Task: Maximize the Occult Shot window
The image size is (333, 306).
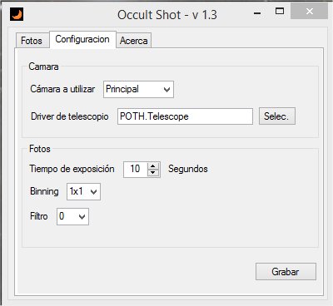Action: click(x=280, y=12)
